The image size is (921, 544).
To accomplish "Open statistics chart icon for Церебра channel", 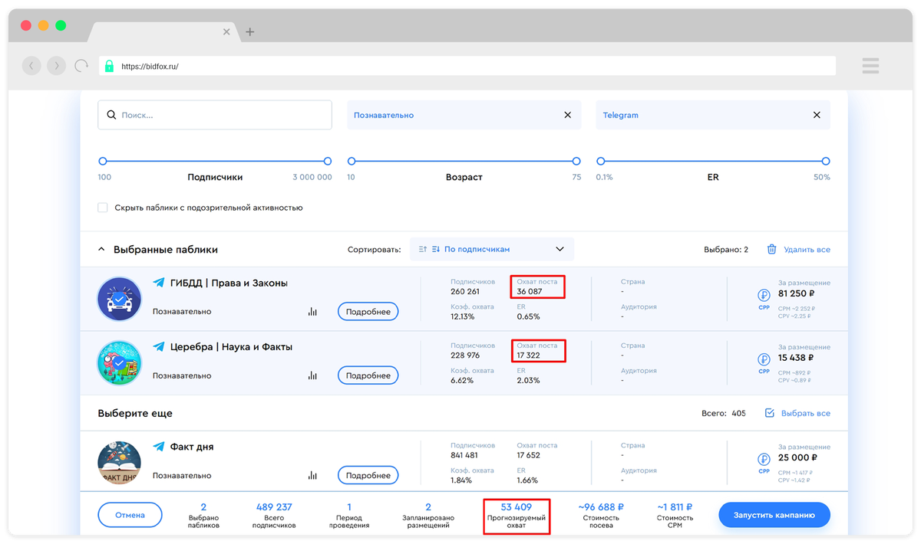I will tap(312, 375).
